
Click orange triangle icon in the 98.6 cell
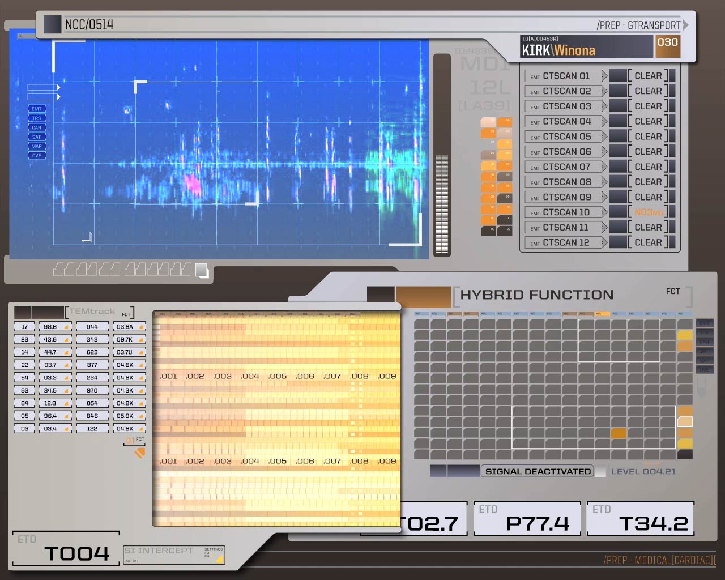click(66, 327)
